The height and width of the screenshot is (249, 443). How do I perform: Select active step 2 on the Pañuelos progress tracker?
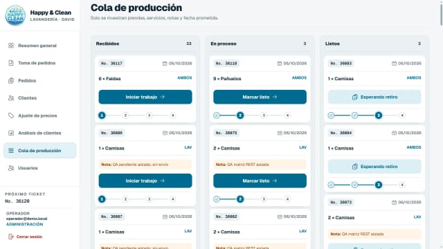click(240, 116)
